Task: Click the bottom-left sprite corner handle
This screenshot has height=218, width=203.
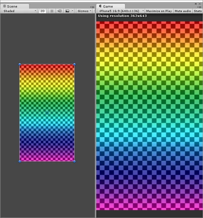Action: [x=20, y=161]
